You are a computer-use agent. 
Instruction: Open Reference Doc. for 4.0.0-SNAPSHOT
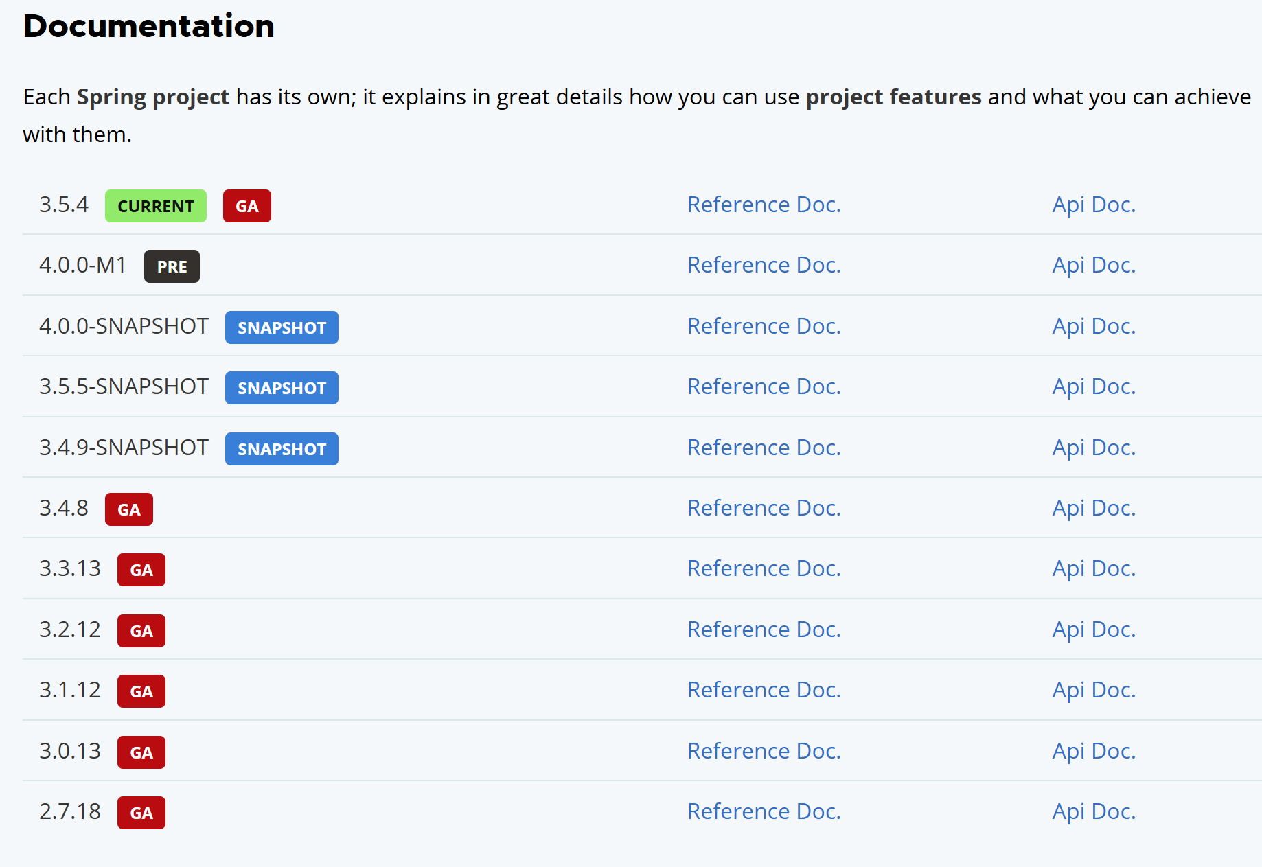tap(764, 326)
